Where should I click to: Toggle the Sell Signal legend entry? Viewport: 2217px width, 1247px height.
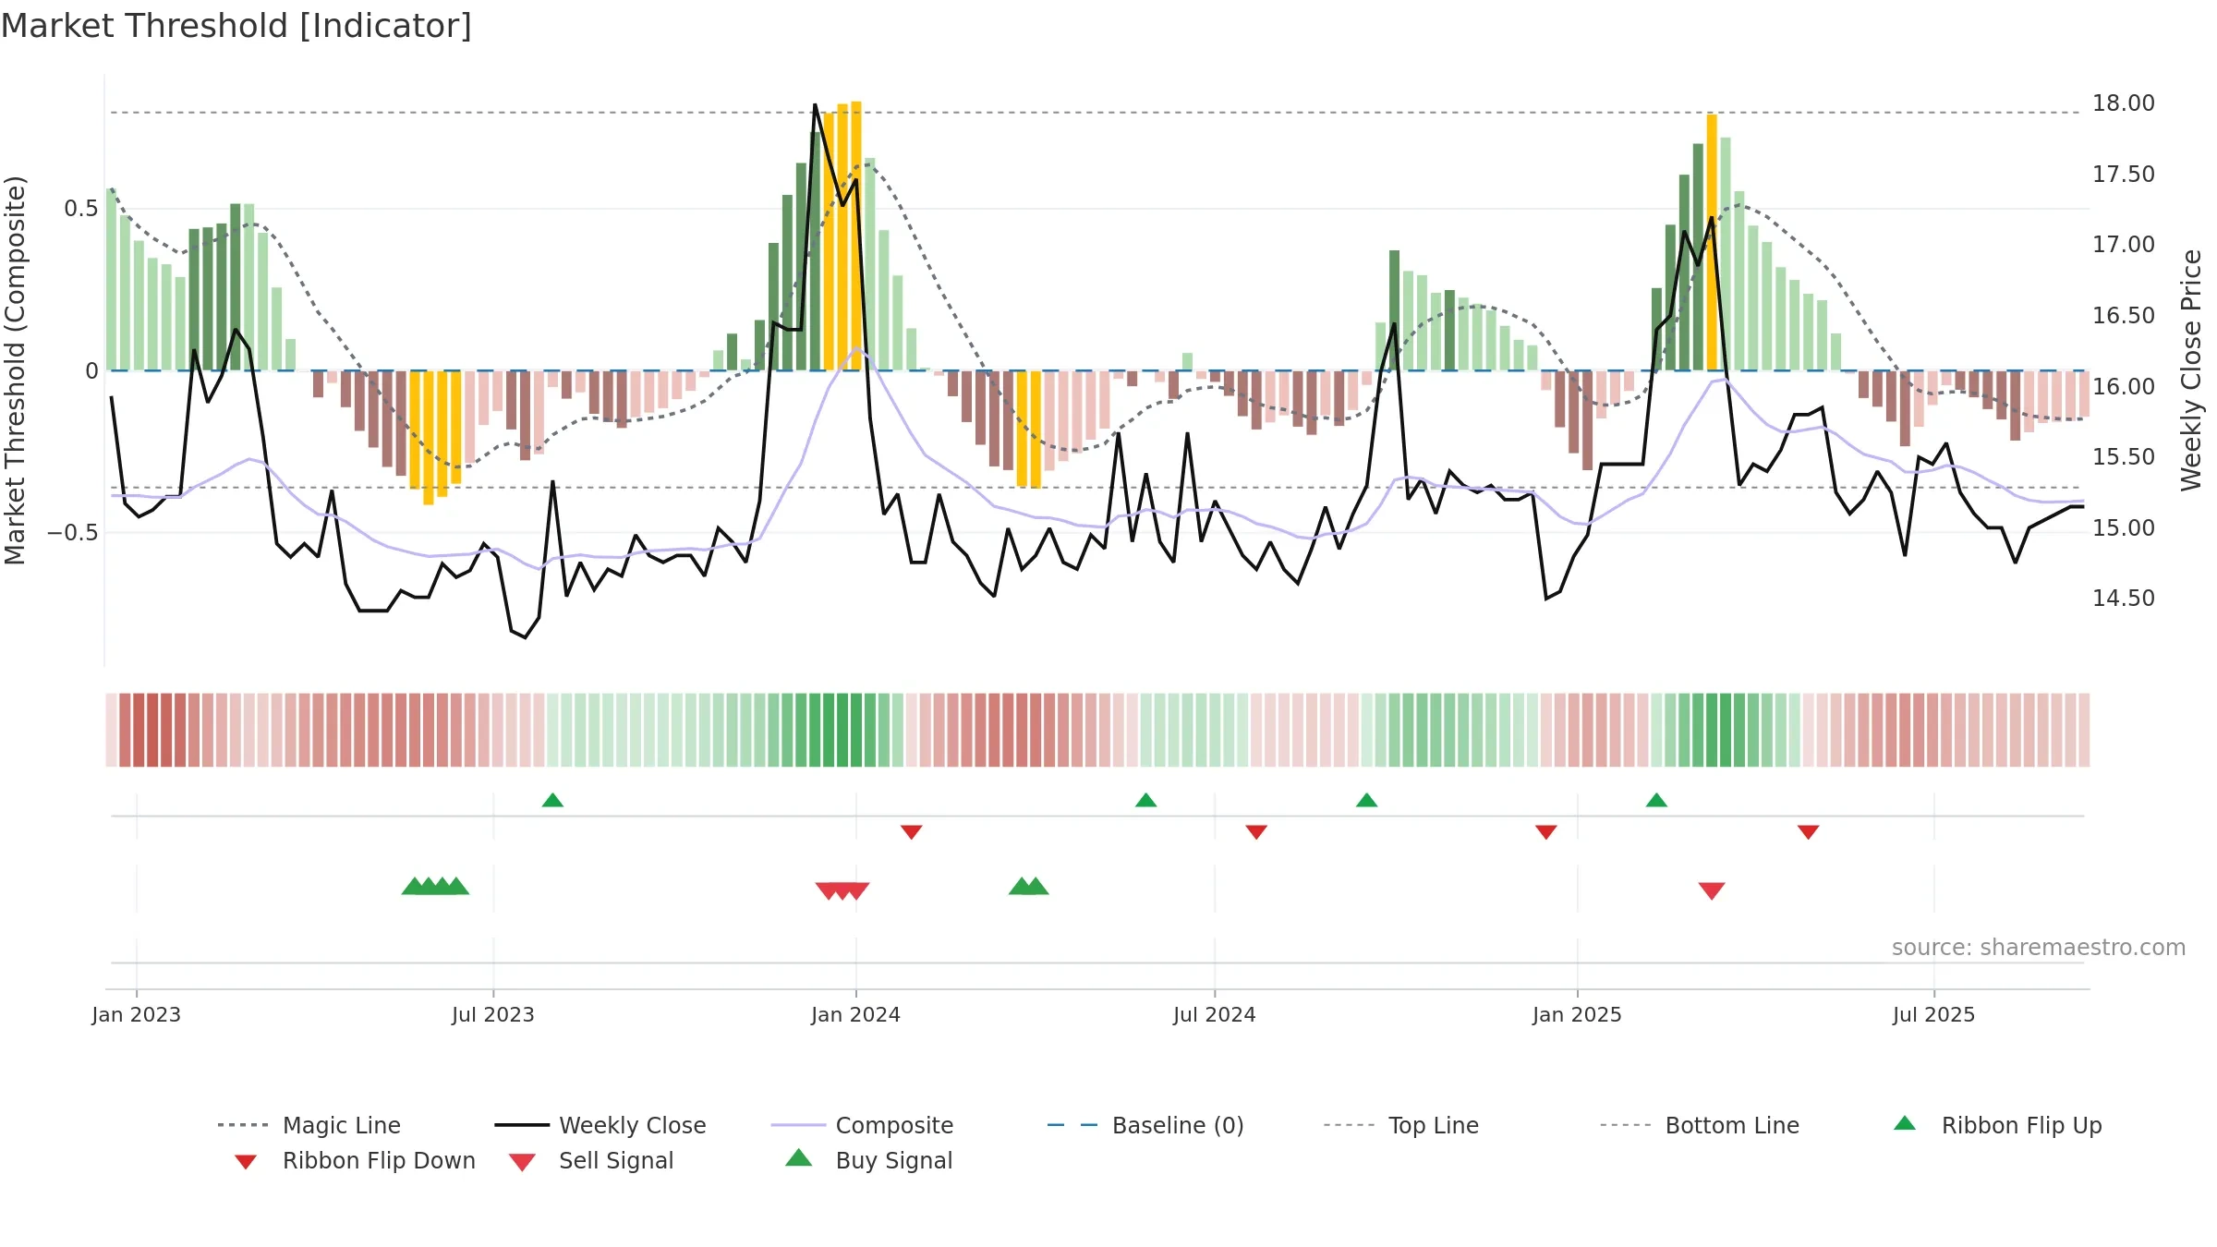pyautogui.click(x=591, y=1160)
